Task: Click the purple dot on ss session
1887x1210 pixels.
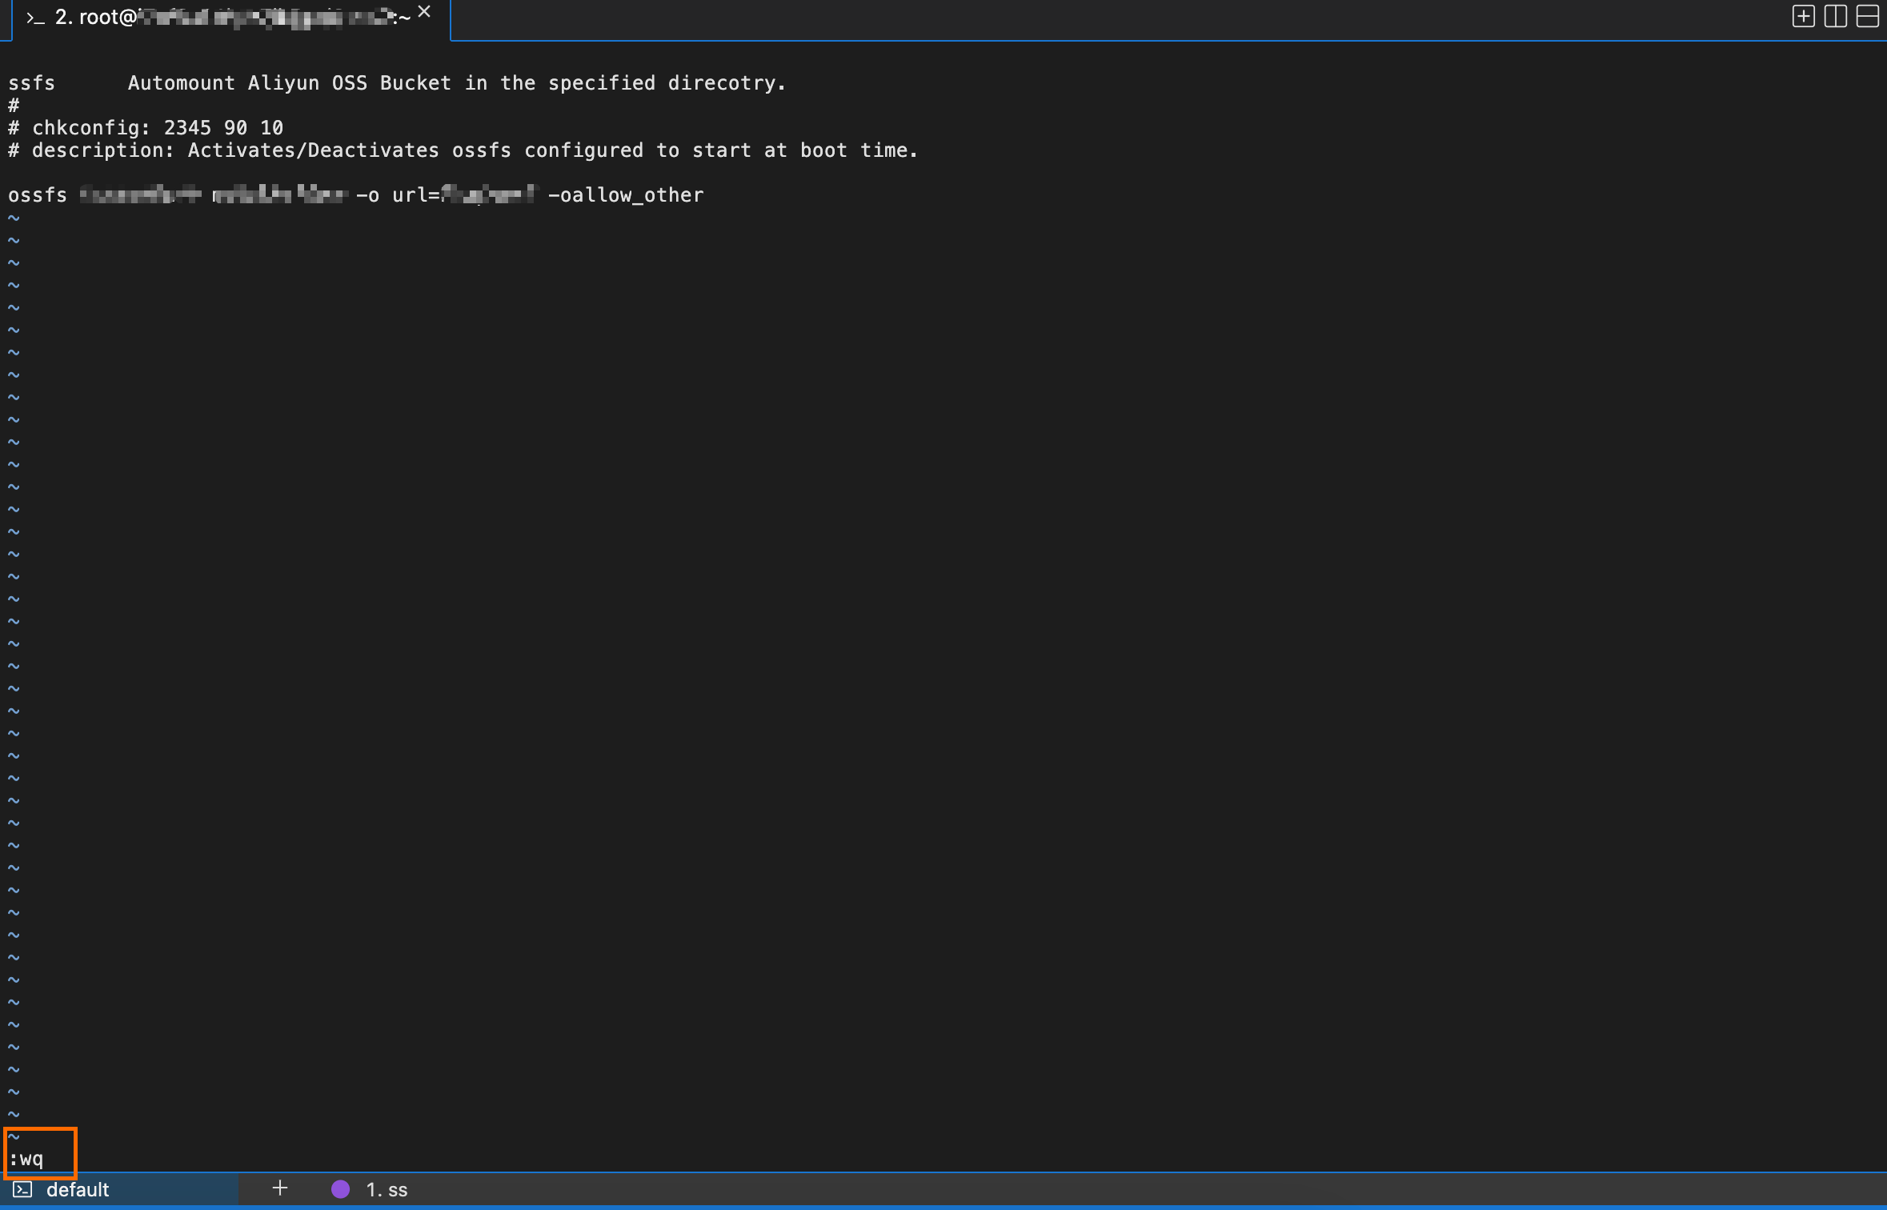Action: pyautogui.click(x=340, y=1189)
